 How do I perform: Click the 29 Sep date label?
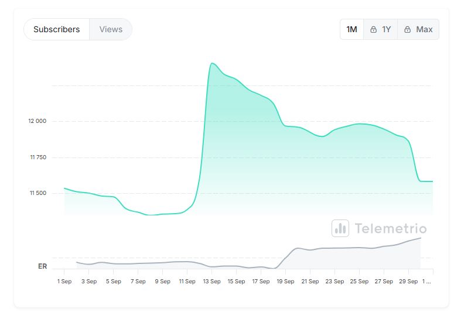(x=408, y=282)
